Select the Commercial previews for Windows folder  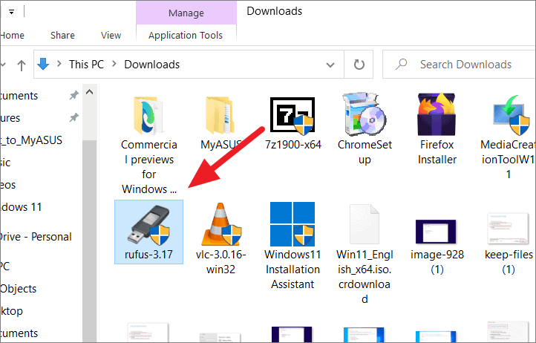149,116
